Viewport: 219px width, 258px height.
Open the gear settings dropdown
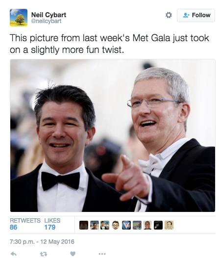click(x=169, y=15)
